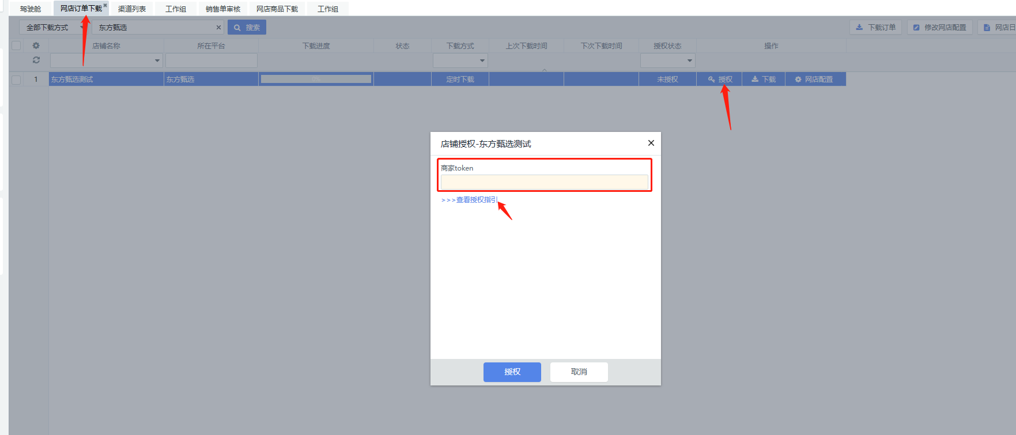The height and width of the screenshot is (435, 1016).
Task: Click the blue 授权 button in dialog
Action: click(x=512, y=372)
